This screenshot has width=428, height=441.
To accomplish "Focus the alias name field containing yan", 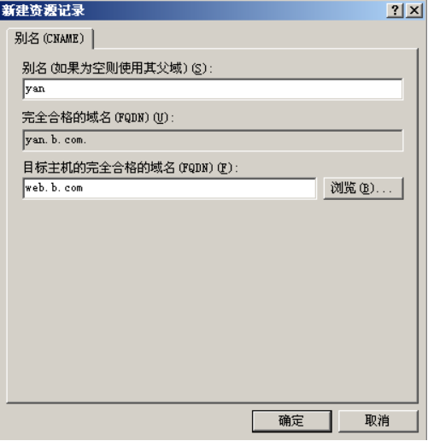I will 213,89.
